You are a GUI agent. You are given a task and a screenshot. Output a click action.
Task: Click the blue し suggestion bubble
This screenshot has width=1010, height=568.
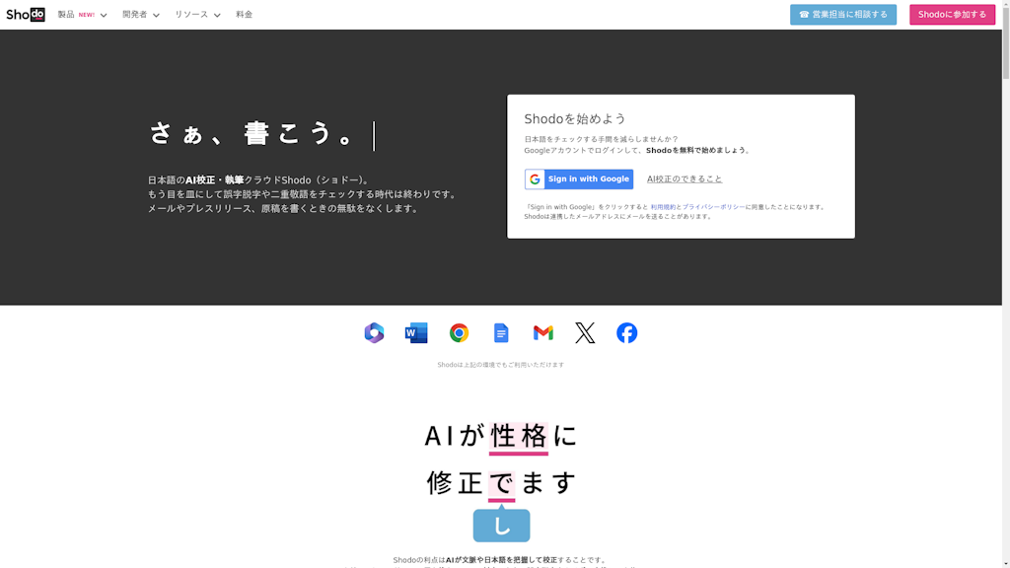point(501,527)
